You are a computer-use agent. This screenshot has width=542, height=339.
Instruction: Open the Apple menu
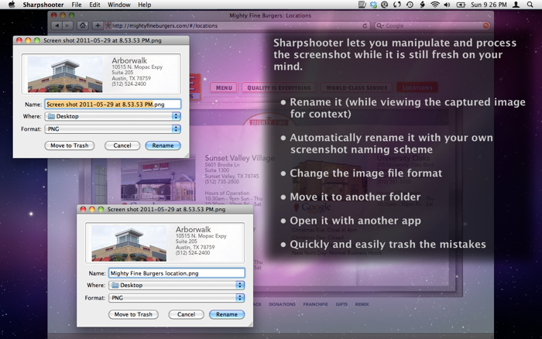(11, 5)
